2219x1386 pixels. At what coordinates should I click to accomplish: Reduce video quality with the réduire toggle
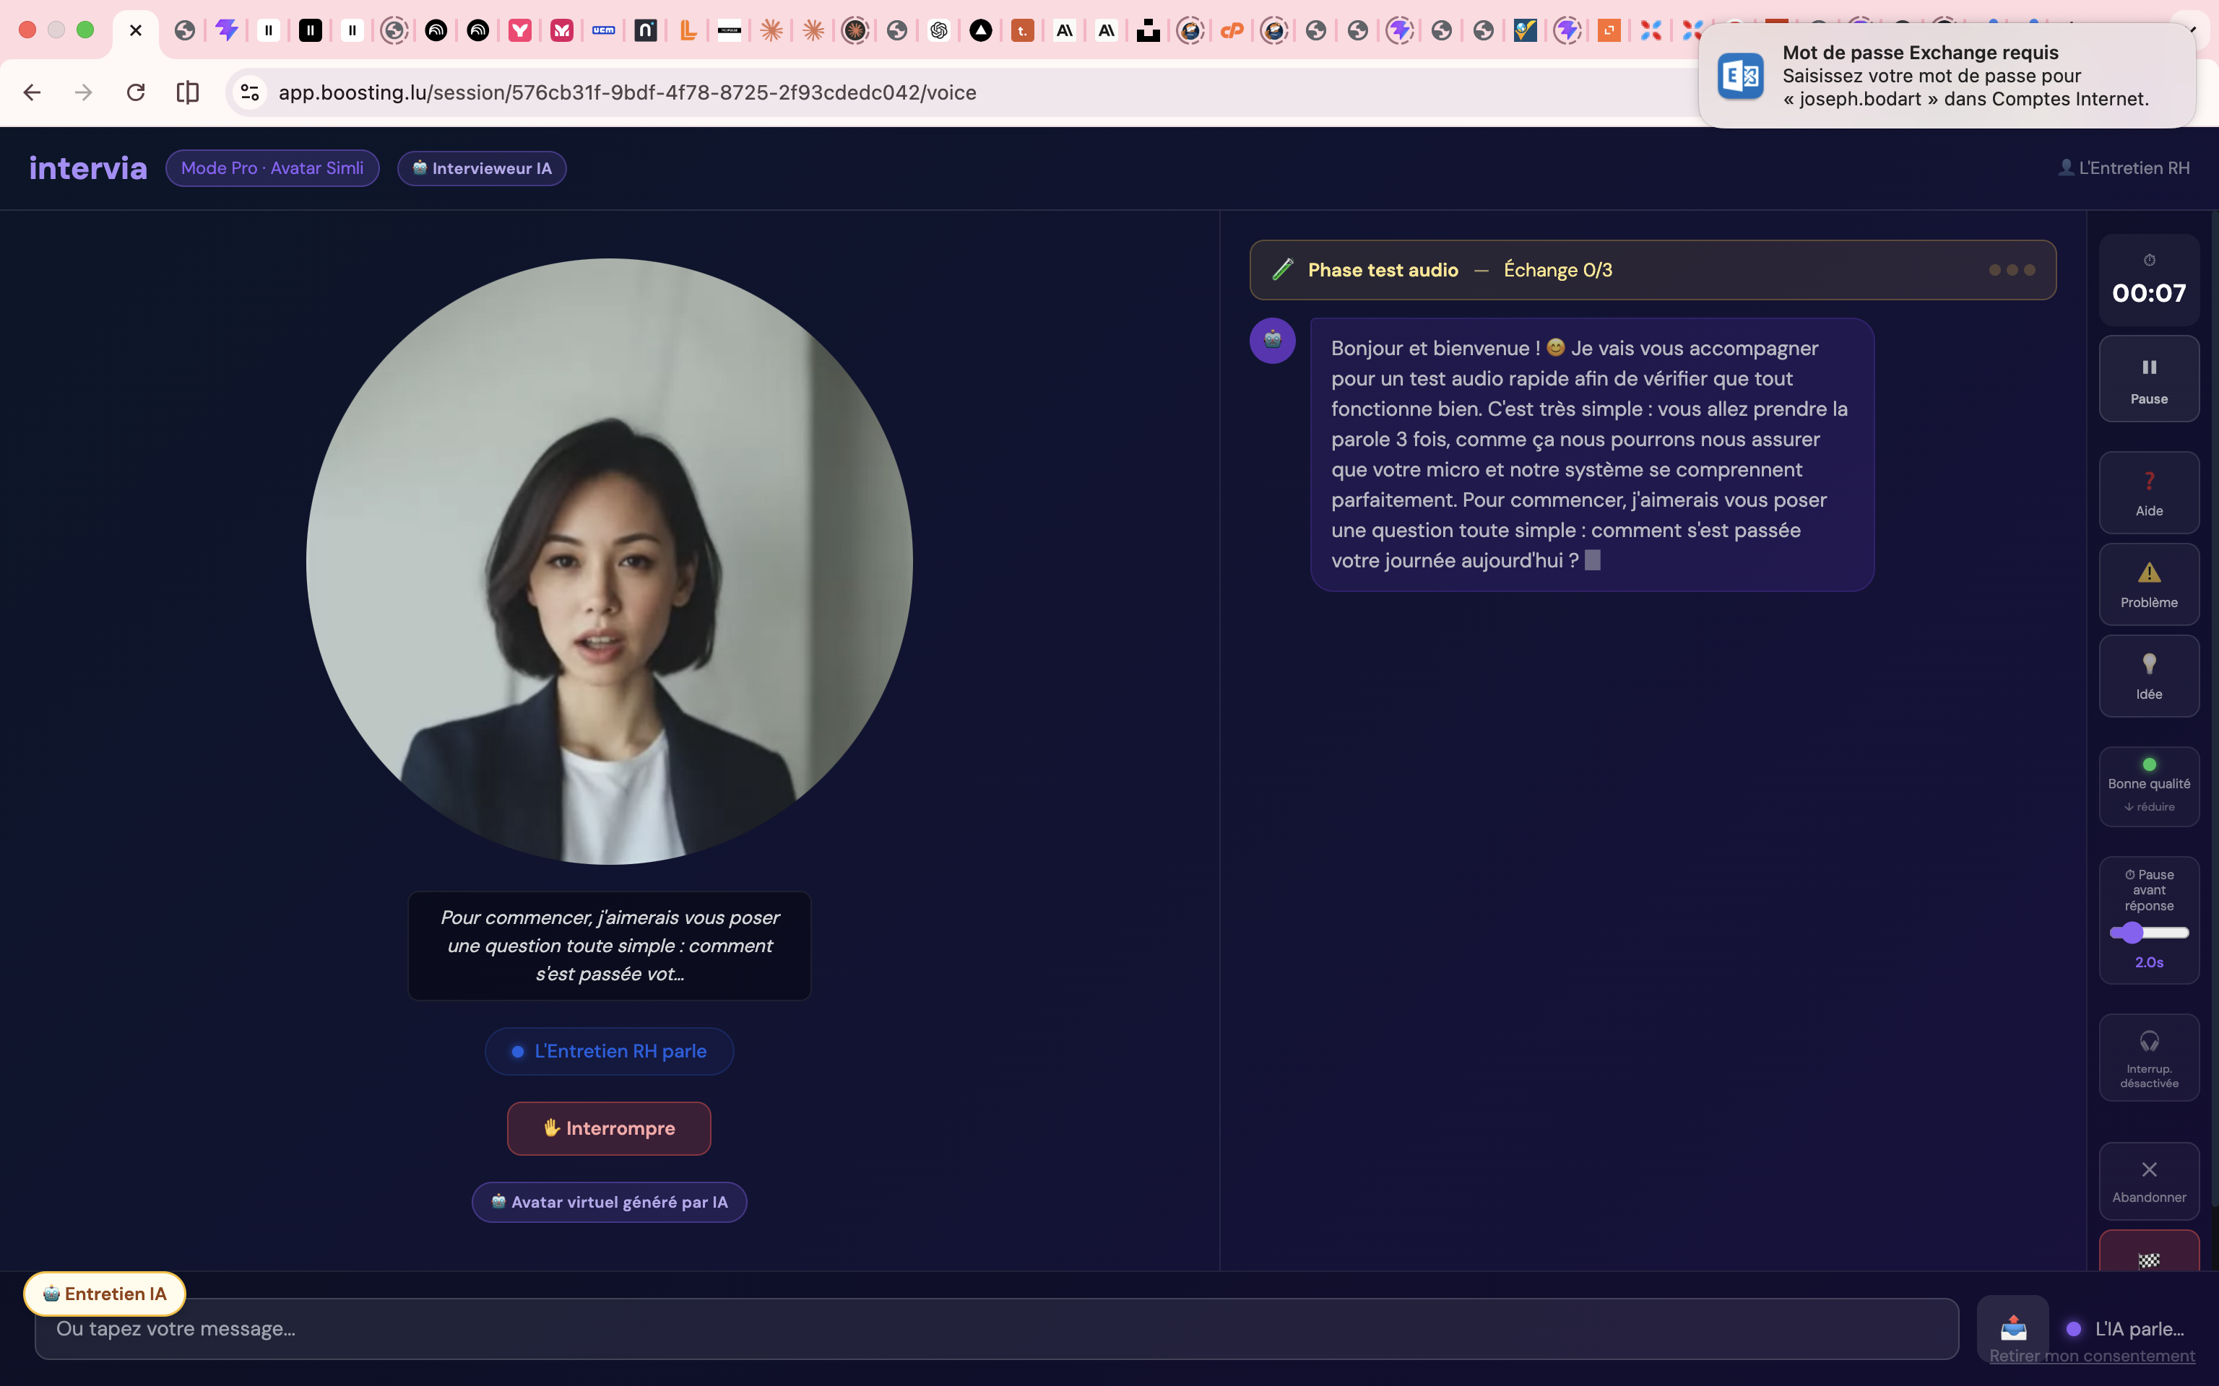(2150, 806)
